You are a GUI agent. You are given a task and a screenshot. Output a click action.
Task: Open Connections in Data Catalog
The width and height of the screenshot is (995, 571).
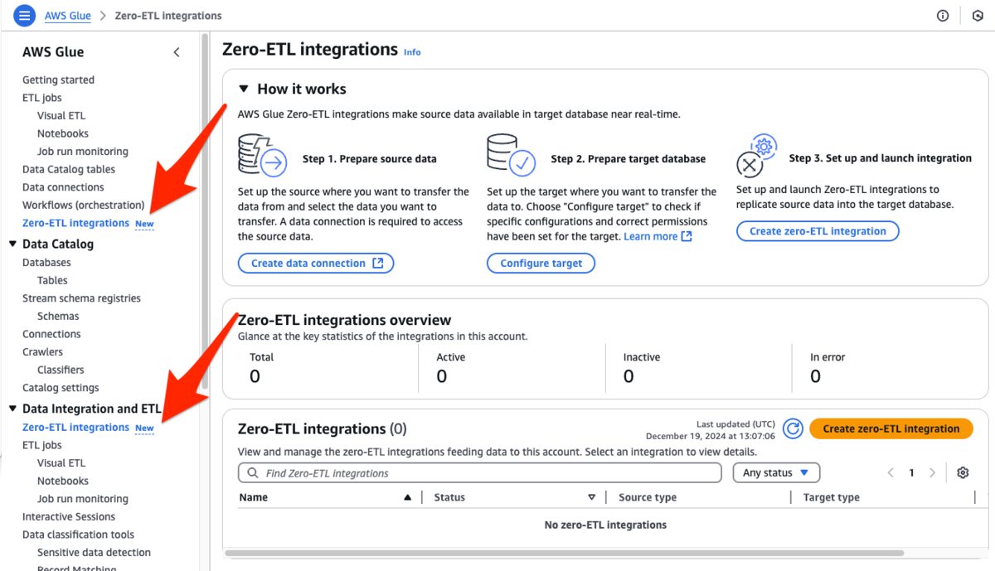click(51, 334)
